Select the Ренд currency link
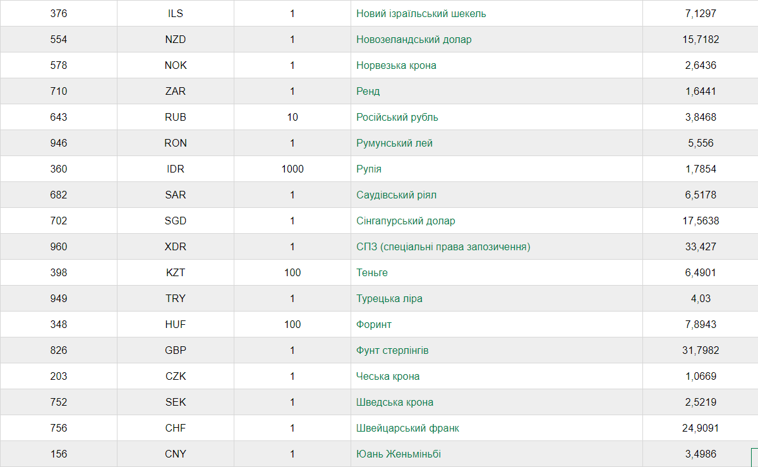This screenshot has width=758, height=467. (368, 91)
